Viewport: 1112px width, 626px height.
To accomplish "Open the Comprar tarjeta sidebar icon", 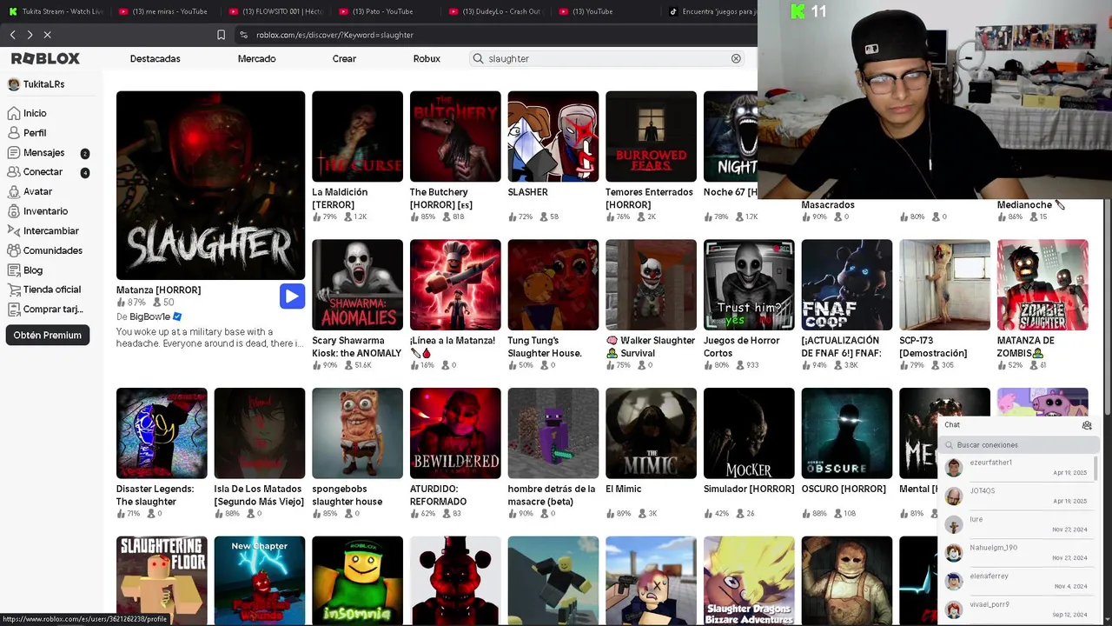I will (14, 309).
